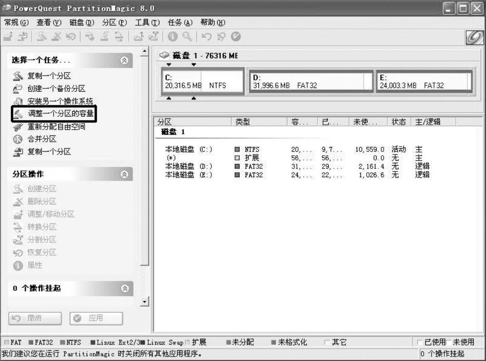486x361 pixels.
Task: Click the 分区 column header
Action: (x=193, y=122)
